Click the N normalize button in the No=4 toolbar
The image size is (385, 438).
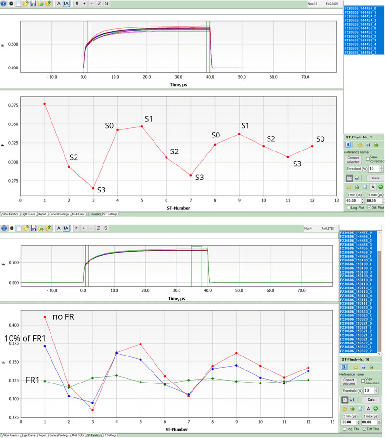[76, 228]
